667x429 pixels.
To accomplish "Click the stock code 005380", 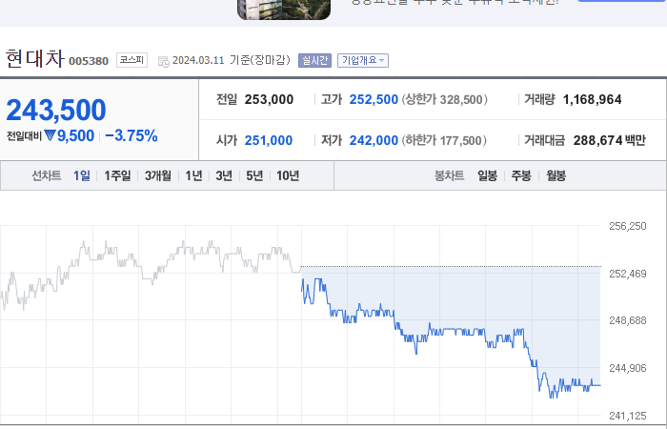I will click(x=89, y=61).
